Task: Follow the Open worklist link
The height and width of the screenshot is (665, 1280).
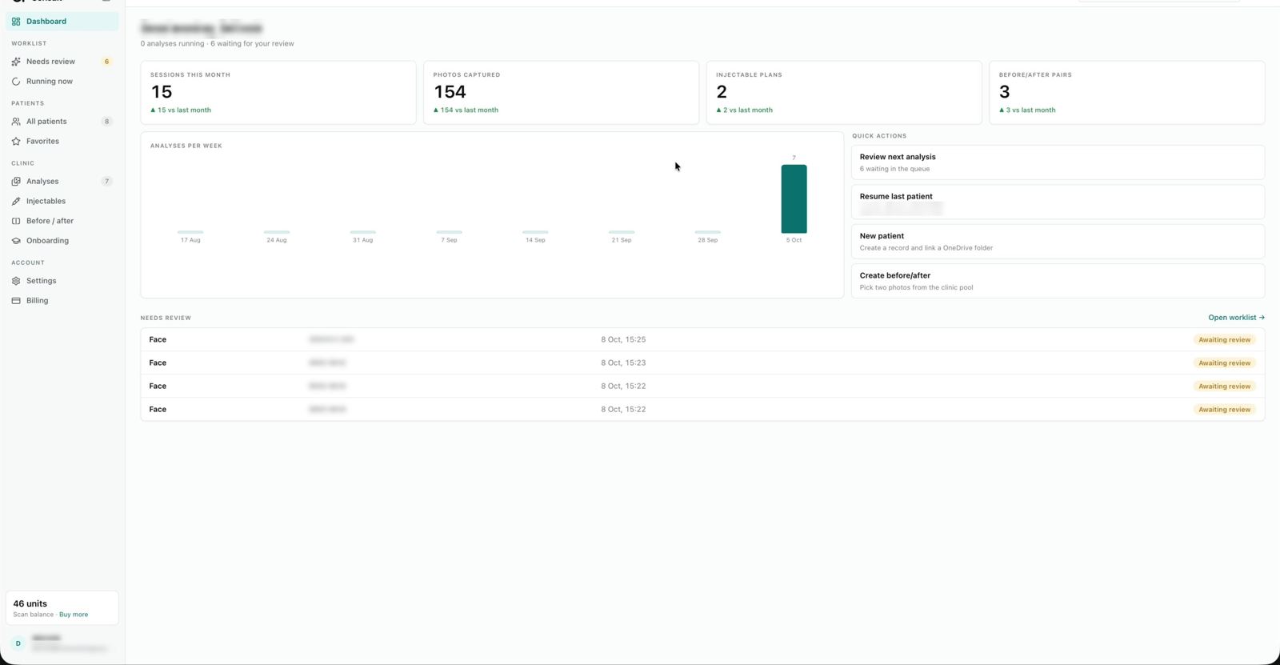Action: (x=1236, y=318)
